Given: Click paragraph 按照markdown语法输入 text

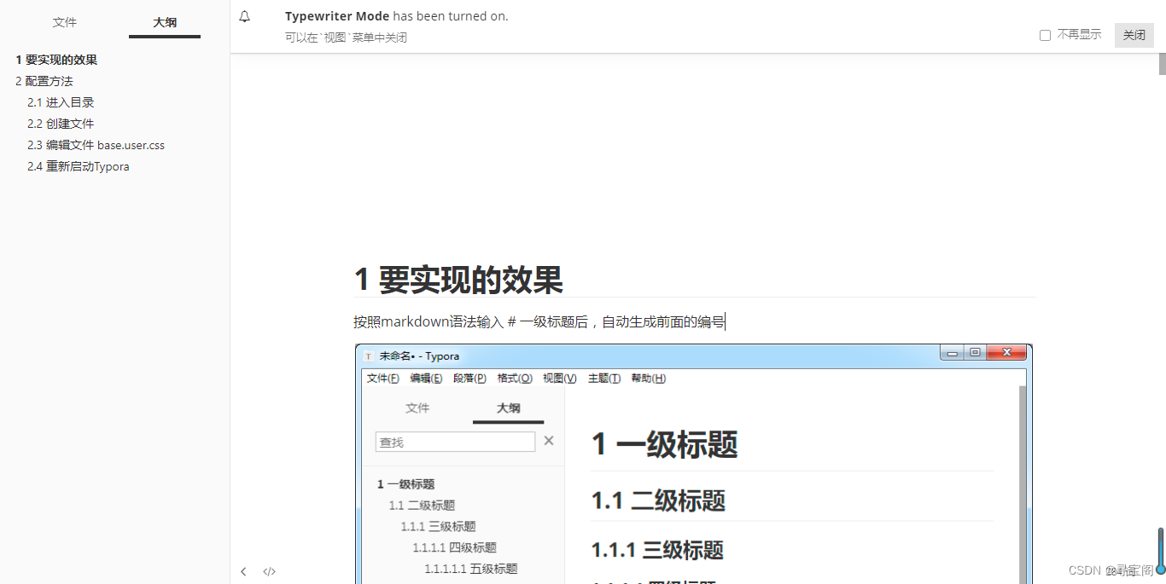Looking at the screenshot, I should point(539,321).
